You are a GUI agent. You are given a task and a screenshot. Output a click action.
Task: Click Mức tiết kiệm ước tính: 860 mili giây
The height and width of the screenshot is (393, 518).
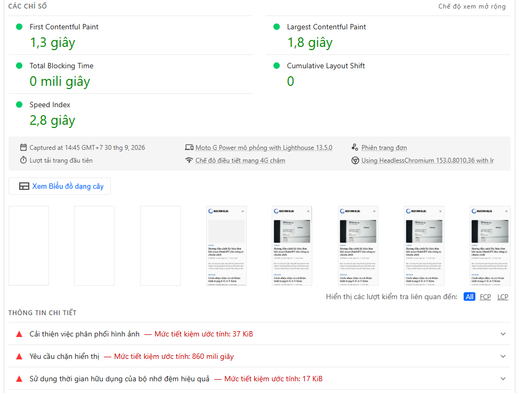pos(174,356)
